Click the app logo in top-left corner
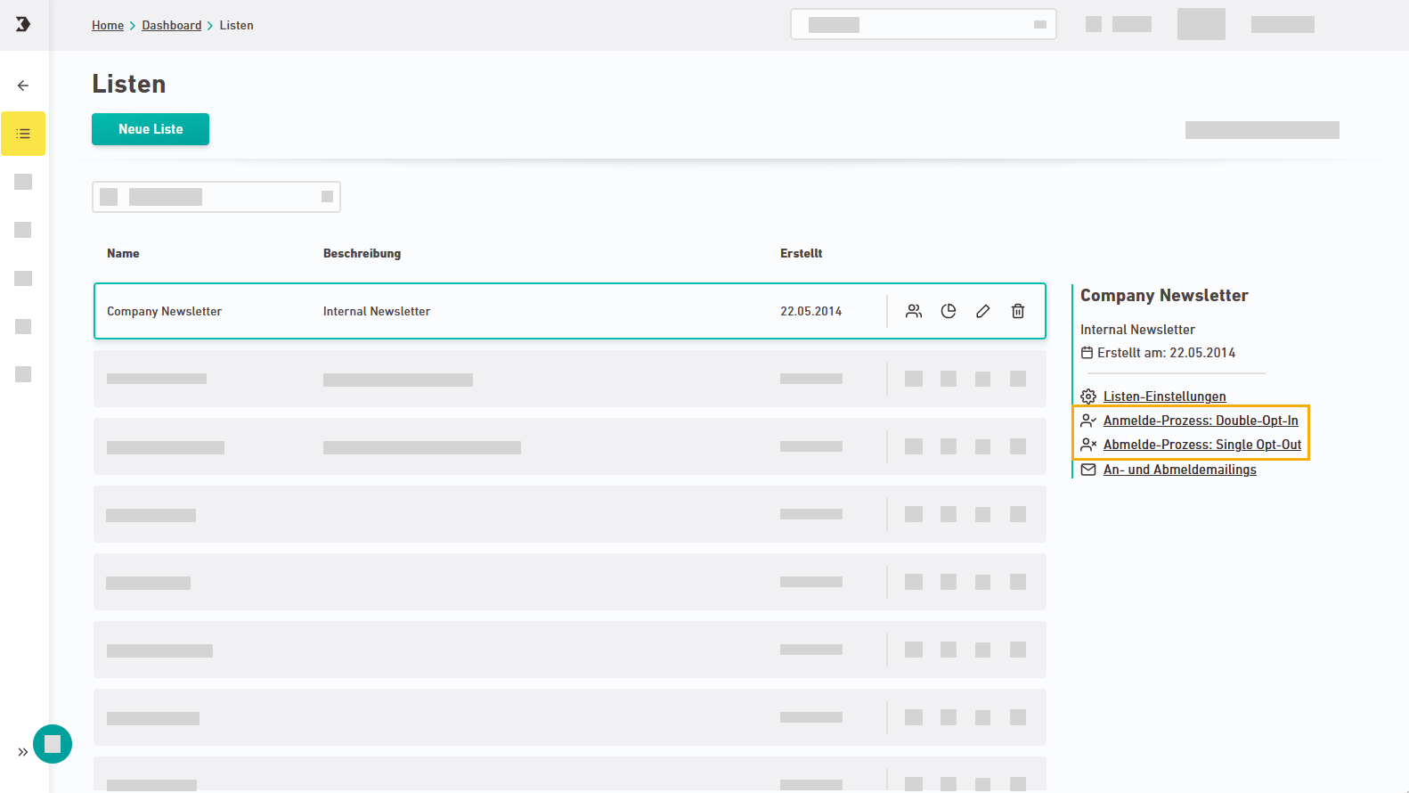Screen dimensions: 1409x793 tap(23, 24)
